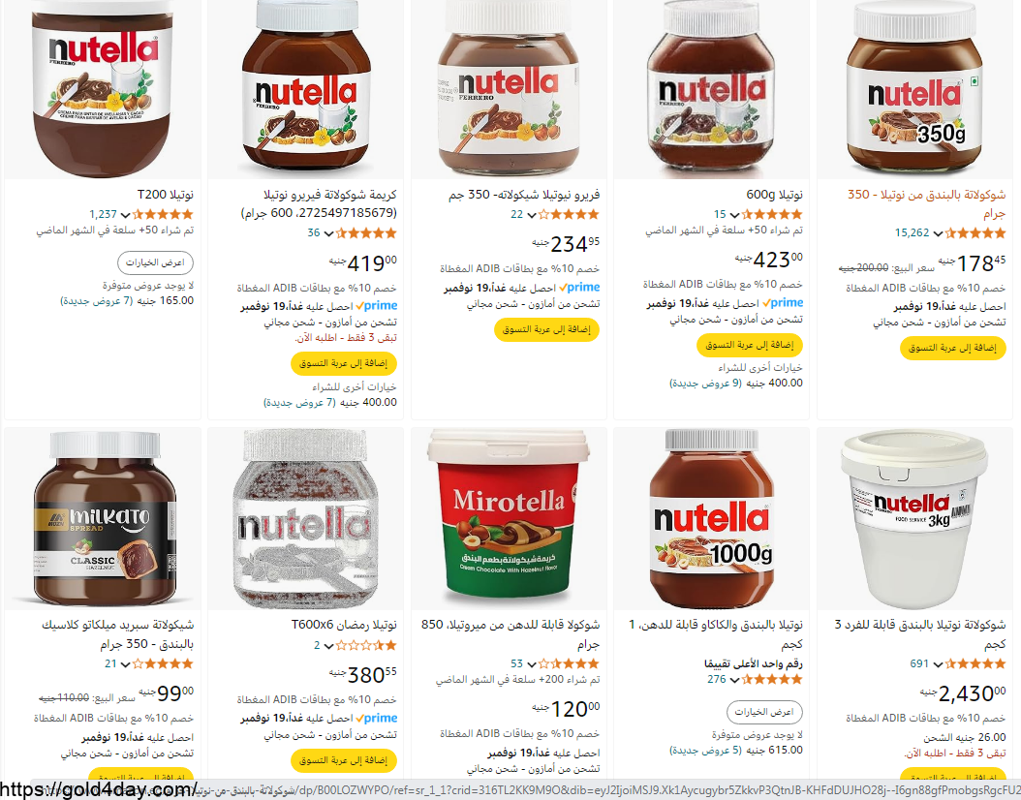Expand rating chevron next to 15,262 reviews
The height and width of the screenshot is (800, 1021).
pyautogui.click(x=938, y=233)
